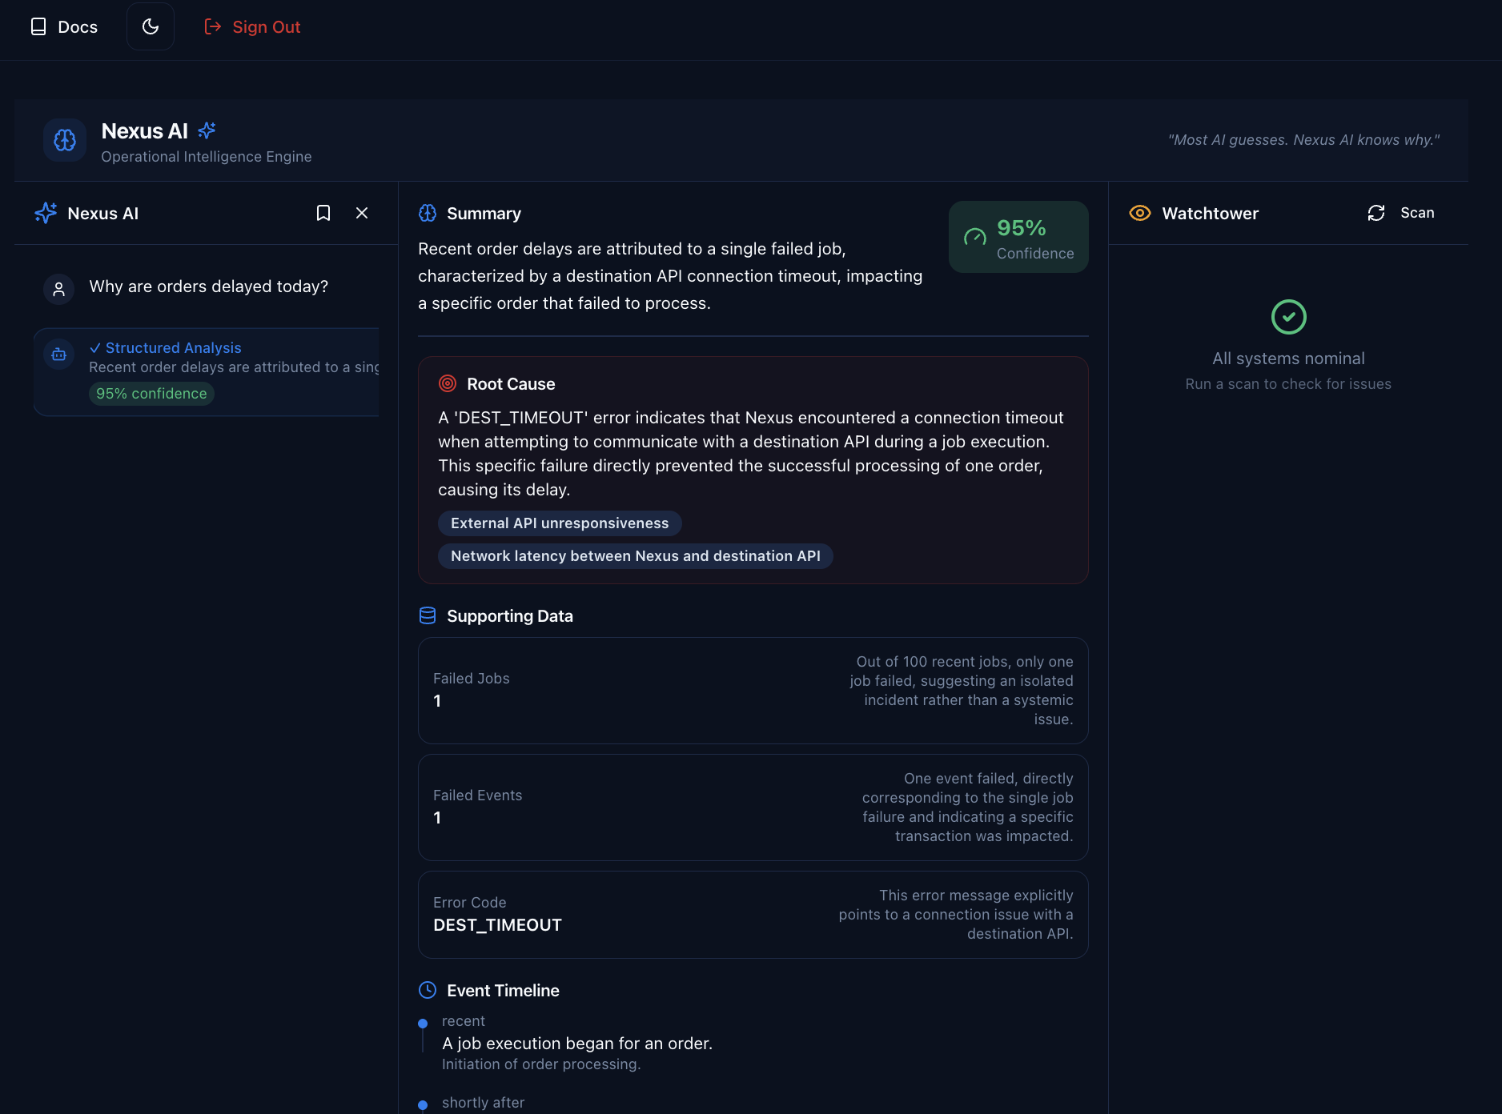The image size is (1502, 1114).
Task: Click the Summary section brain icon
Action: (428, 213)
